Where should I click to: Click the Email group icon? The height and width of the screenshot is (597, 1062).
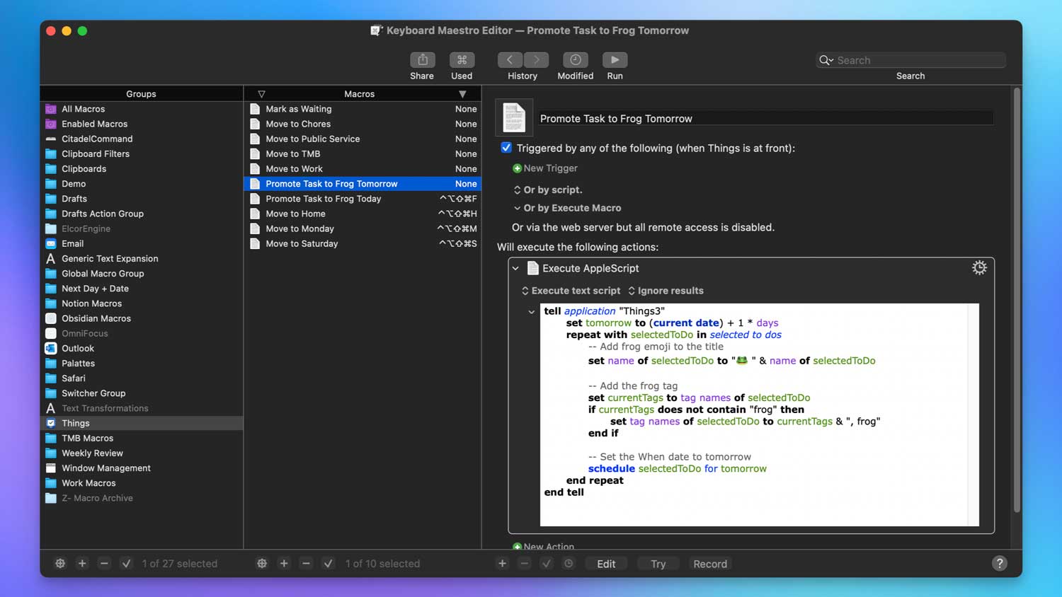(51, 243)
